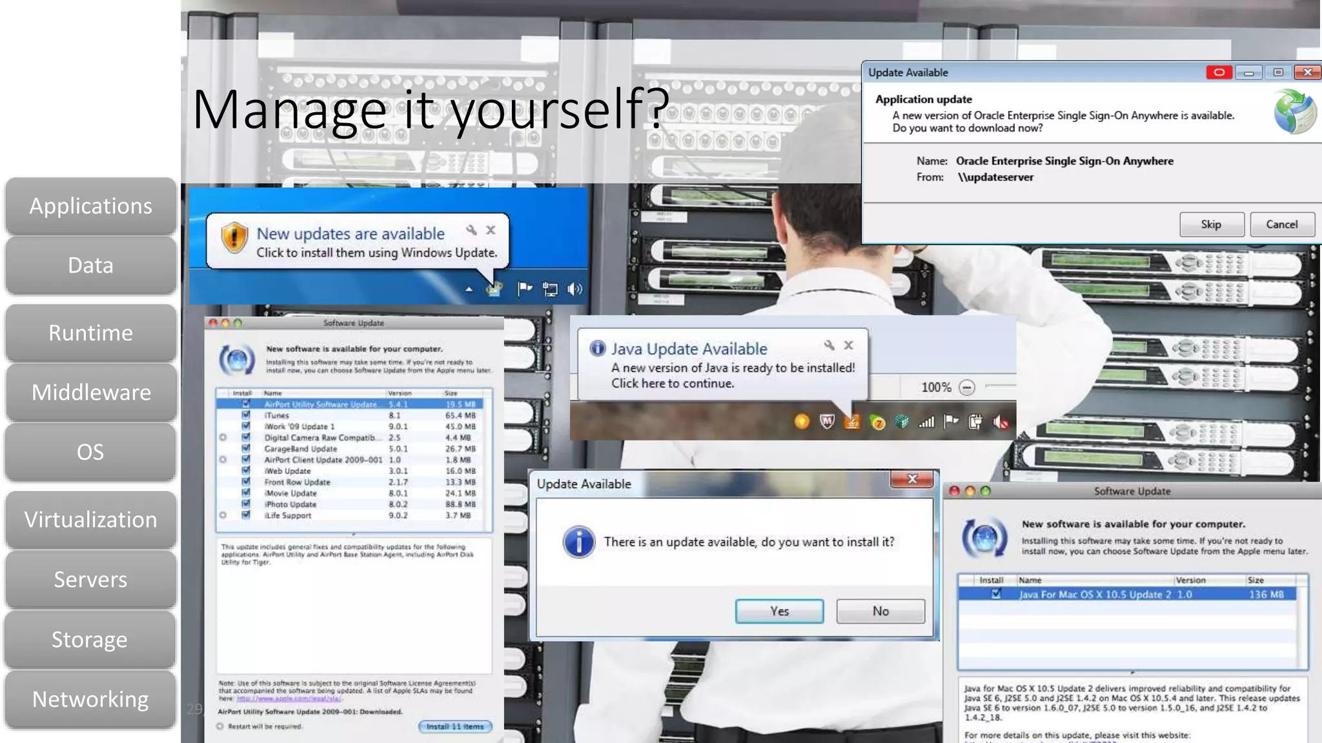Click the 65.4 MB size cell for iTunes

click(x=460, y=415)
